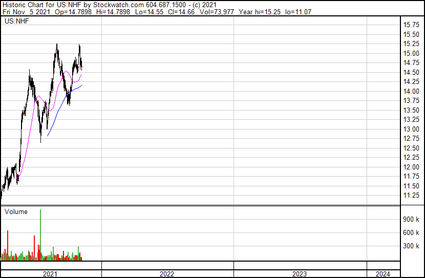Click the 600 k volume axis label
The width and height of the screenshot is (425, 278).
(412, 232)
